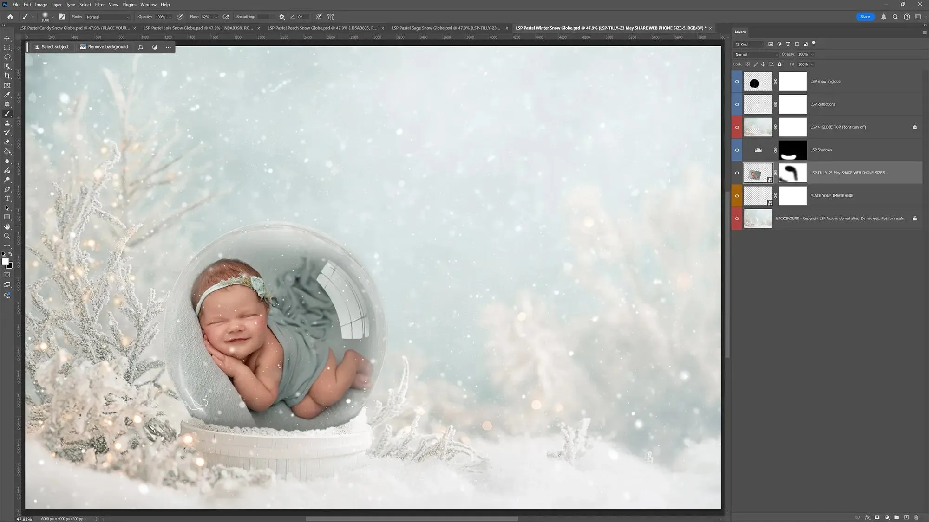This screenshot has width=929, height=522.
Task: Toggle airbrush build-up effect
Action: (226, 17)
